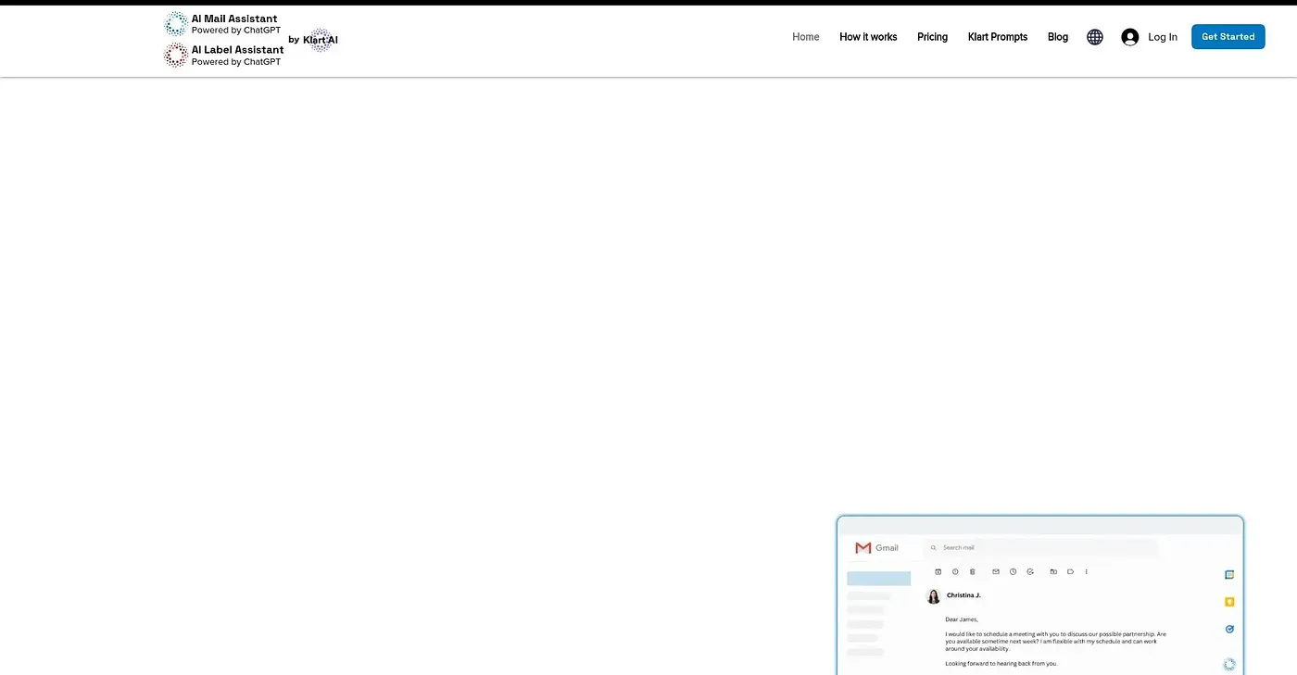Click the sender name Christina J.
Image resolution: width=1297 pixels, height=675 pixels.
click(x=963, y=595)
